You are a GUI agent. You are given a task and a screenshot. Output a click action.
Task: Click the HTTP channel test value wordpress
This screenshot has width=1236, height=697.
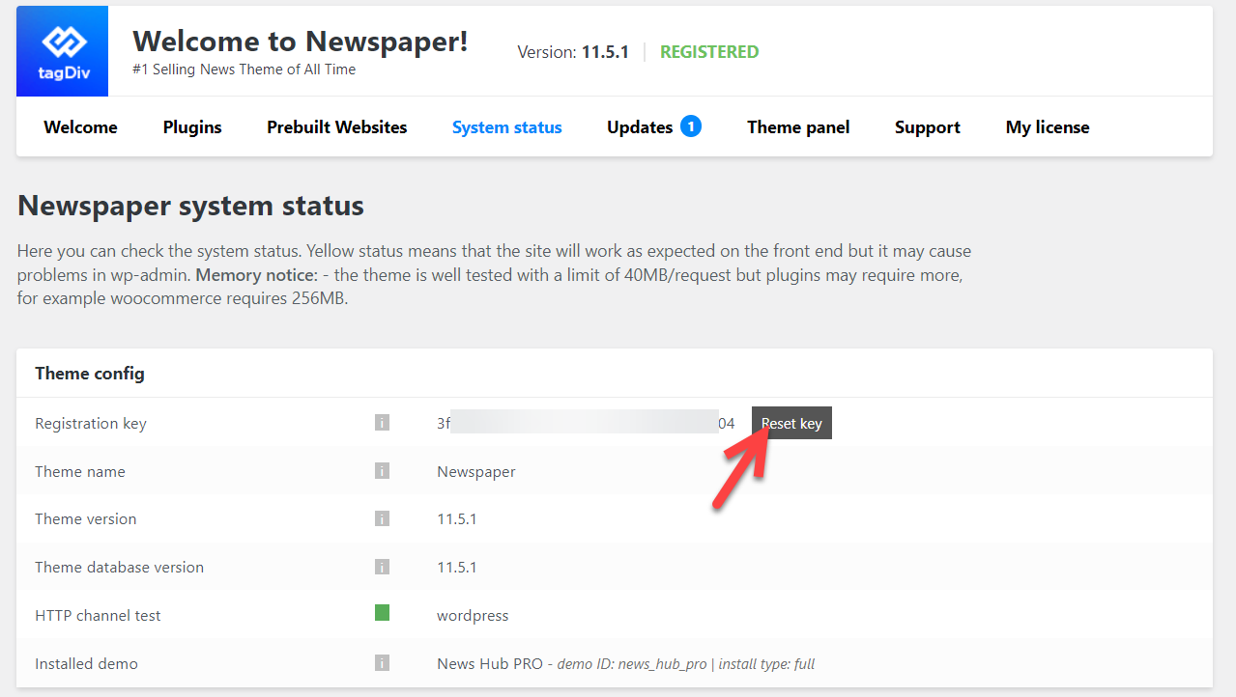[473, 616]
